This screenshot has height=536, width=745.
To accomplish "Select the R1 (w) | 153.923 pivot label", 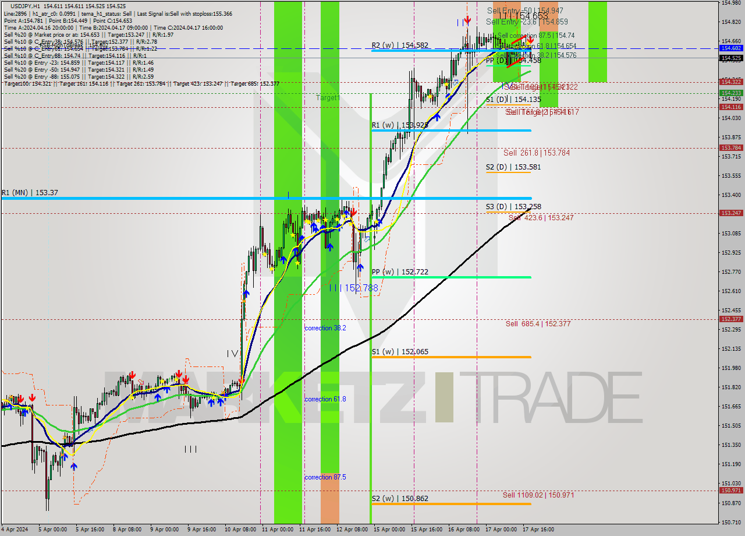I will (x=400, y=125).
